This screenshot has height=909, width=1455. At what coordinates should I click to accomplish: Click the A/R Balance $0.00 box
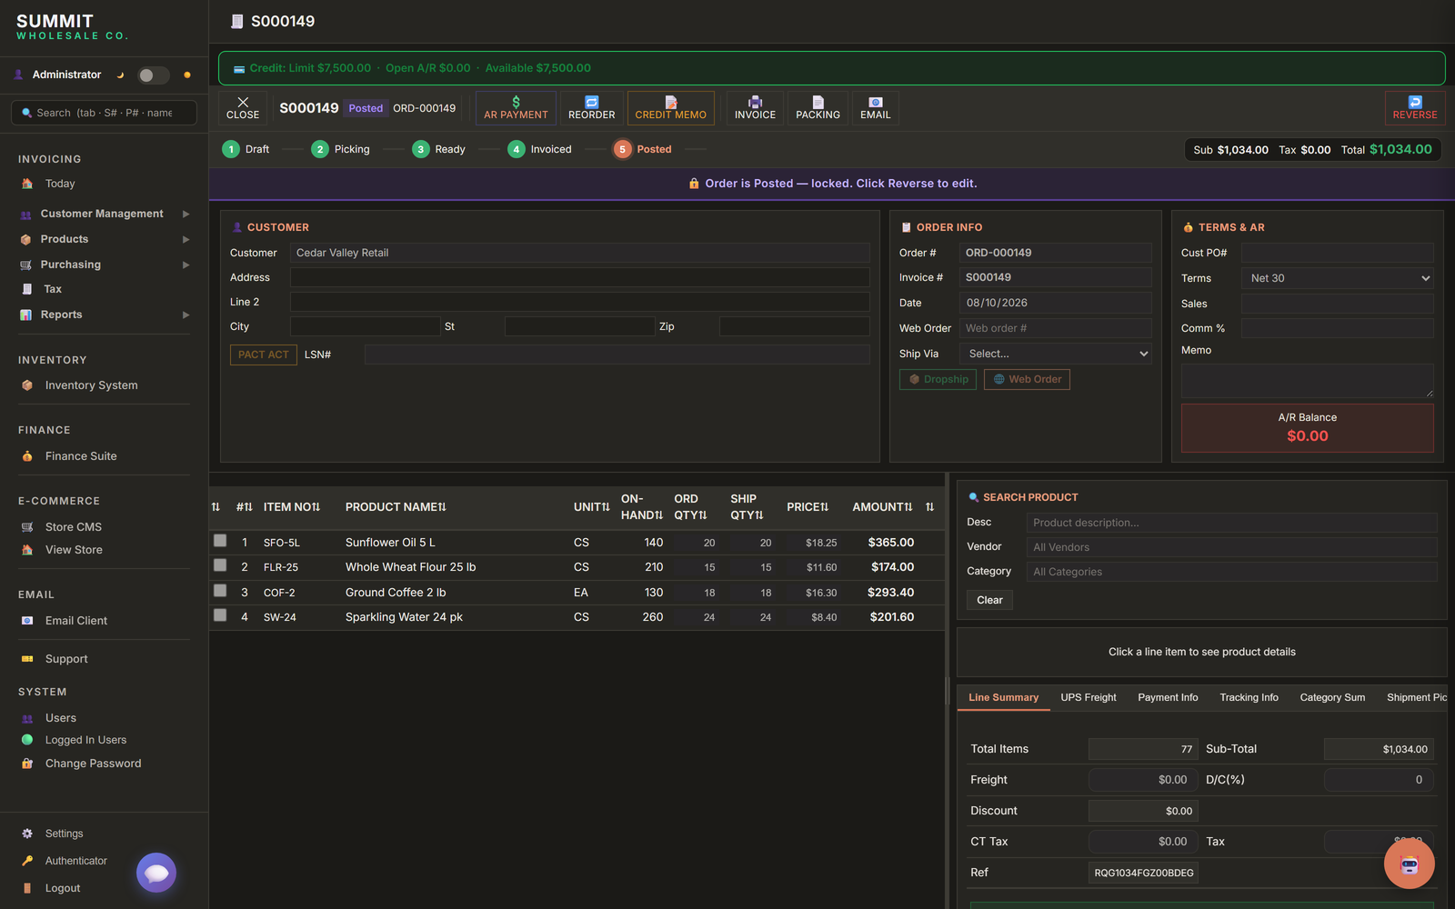click(1308, 427)
